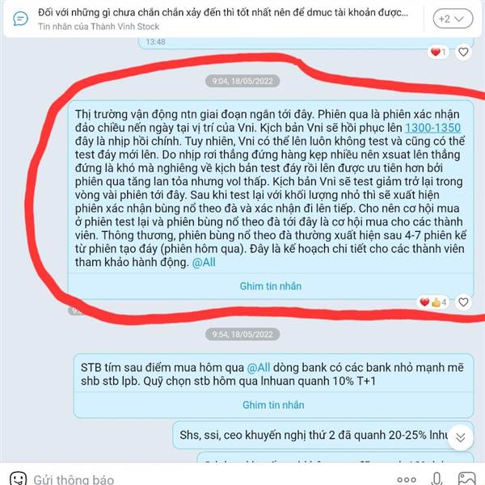Open the pinned message from Thành Vinh Stock
The height and width of the screenshot is (485, 485).
(x=223, y=19)
